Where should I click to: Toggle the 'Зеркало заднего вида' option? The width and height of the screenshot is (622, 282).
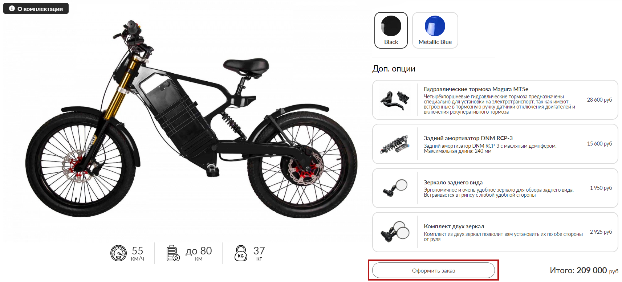[x=495, y=188]
